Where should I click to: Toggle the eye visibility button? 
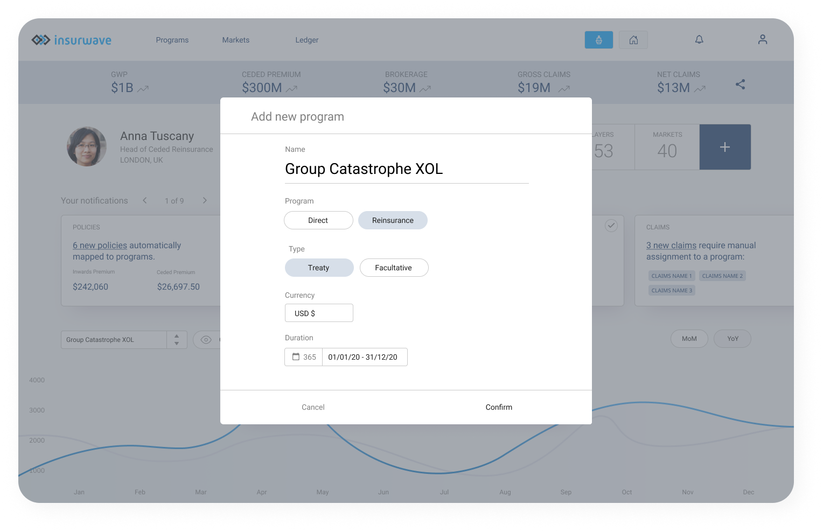206,340
